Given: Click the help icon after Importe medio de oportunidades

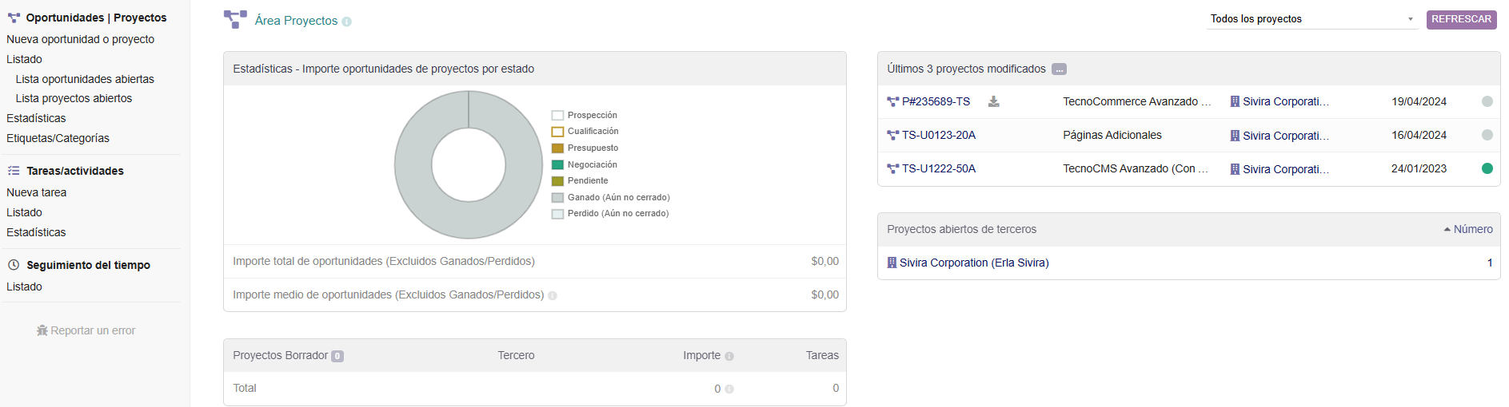Looking at the screenshot, I should point(553,296).
